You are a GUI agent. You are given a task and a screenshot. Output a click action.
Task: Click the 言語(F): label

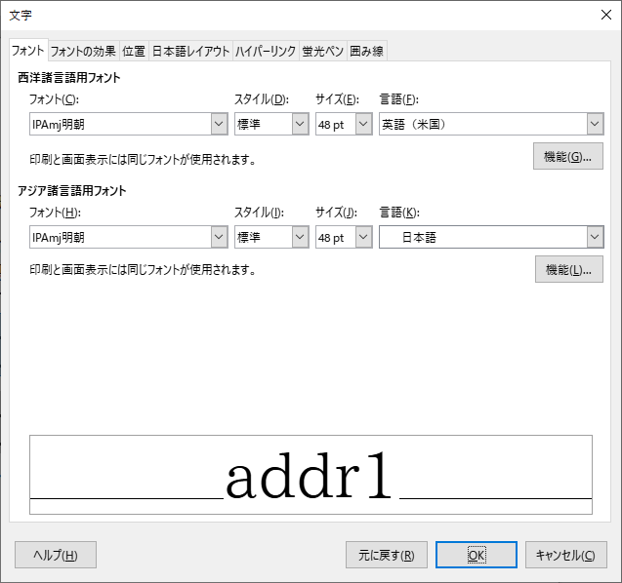(398, 99)
